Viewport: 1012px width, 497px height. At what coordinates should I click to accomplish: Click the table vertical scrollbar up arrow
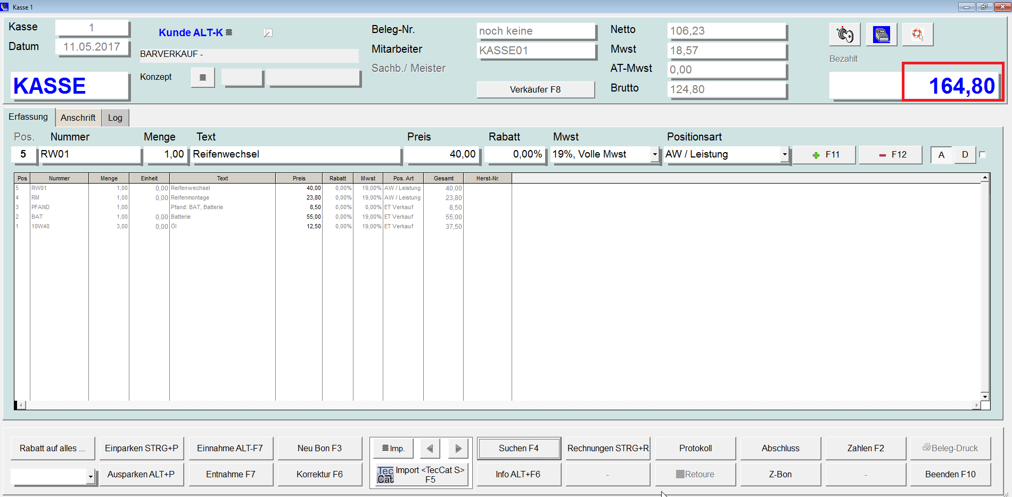tap(985, 177)
